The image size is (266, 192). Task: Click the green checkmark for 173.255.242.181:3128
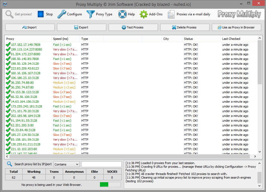pos(8,106)
